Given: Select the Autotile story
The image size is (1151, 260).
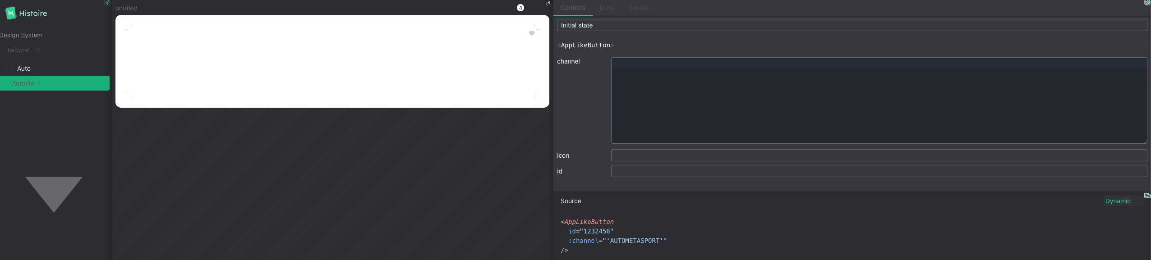Looking at the screenshot, I should click(55, 83).
